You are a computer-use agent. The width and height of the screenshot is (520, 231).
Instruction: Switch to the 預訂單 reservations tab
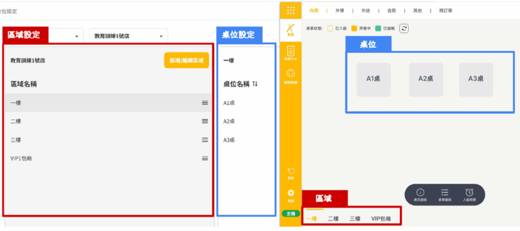click(x=446, y=10)
